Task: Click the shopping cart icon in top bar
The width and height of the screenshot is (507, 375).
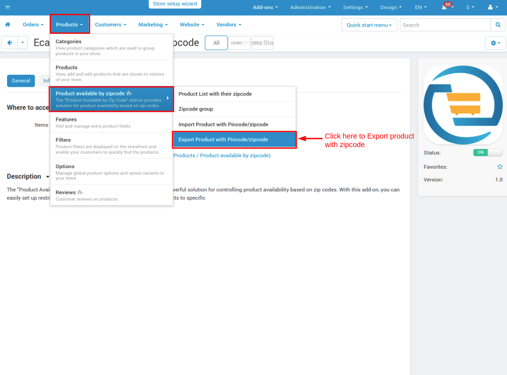Action: (8, 7)
